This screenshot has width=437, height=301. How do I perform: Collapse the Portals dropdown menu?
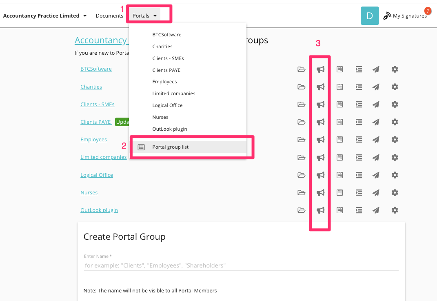[145, 16]
